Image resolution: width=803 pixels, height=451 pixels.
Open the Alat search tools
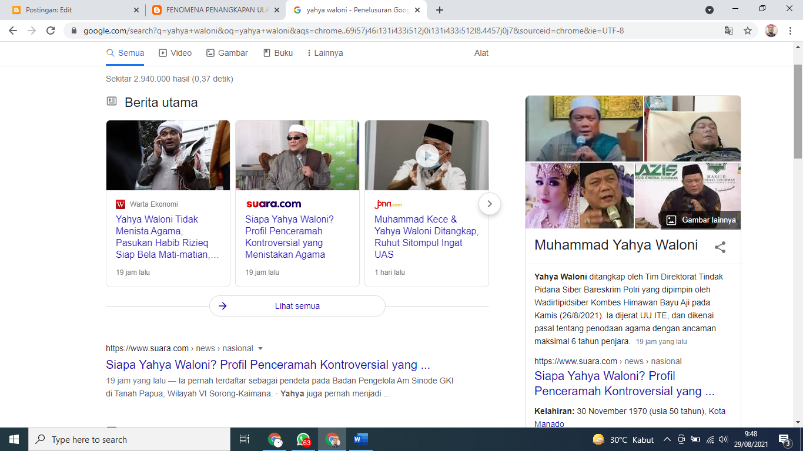coord(481,53)
